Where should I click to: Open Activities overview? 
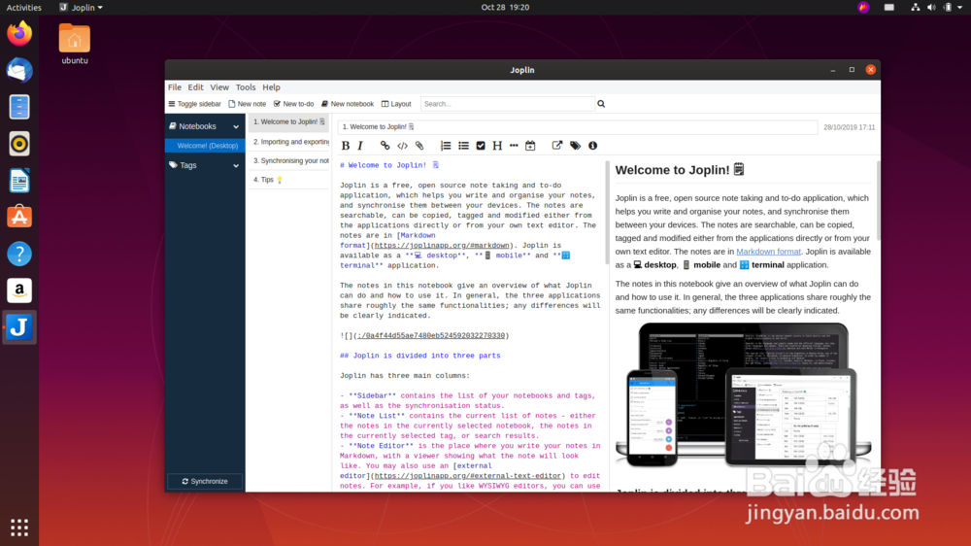point(23,8)
